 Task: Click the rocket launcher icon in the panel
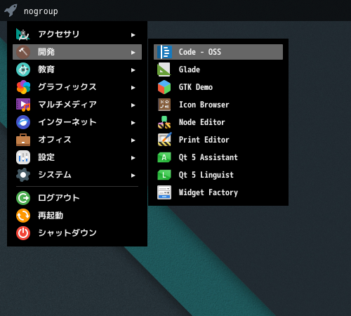pos(11,11)
